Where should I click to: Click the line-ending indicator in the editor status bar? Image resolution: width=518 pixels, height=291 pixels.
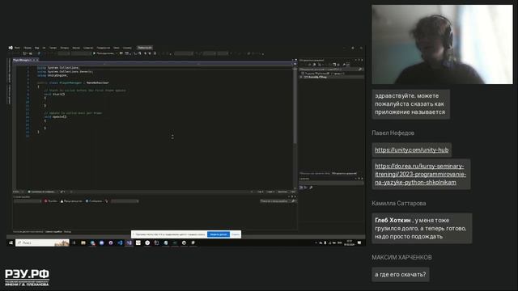(293, 192)
